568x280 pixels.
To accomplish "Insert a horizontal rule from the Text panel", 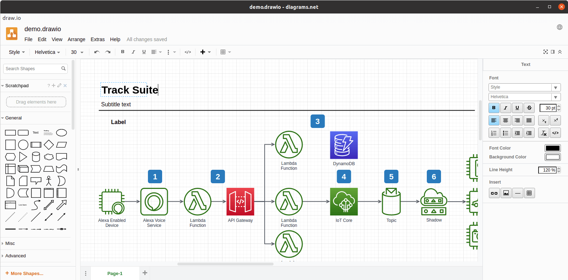I will pos(518,193).
